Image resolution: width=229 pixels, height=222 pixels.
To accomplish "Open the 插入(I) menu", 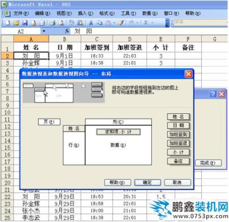I will (86, 14).
